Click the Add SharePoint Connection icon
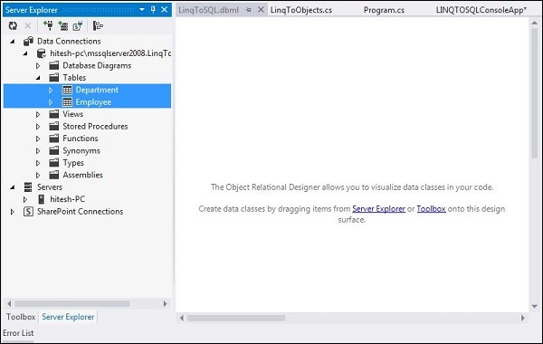The width and height of the screenshot is (543, 344). point(78,25)
